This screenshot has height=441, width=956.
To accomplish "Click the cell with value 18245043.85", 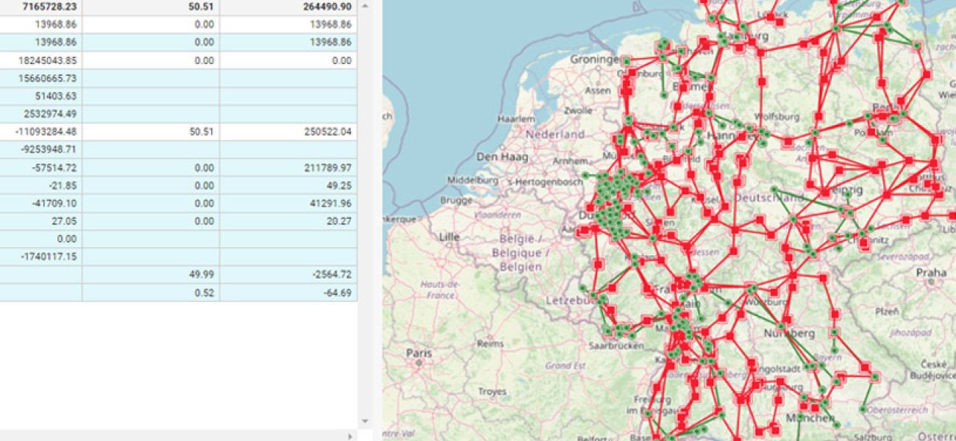I will coord(40,60).
